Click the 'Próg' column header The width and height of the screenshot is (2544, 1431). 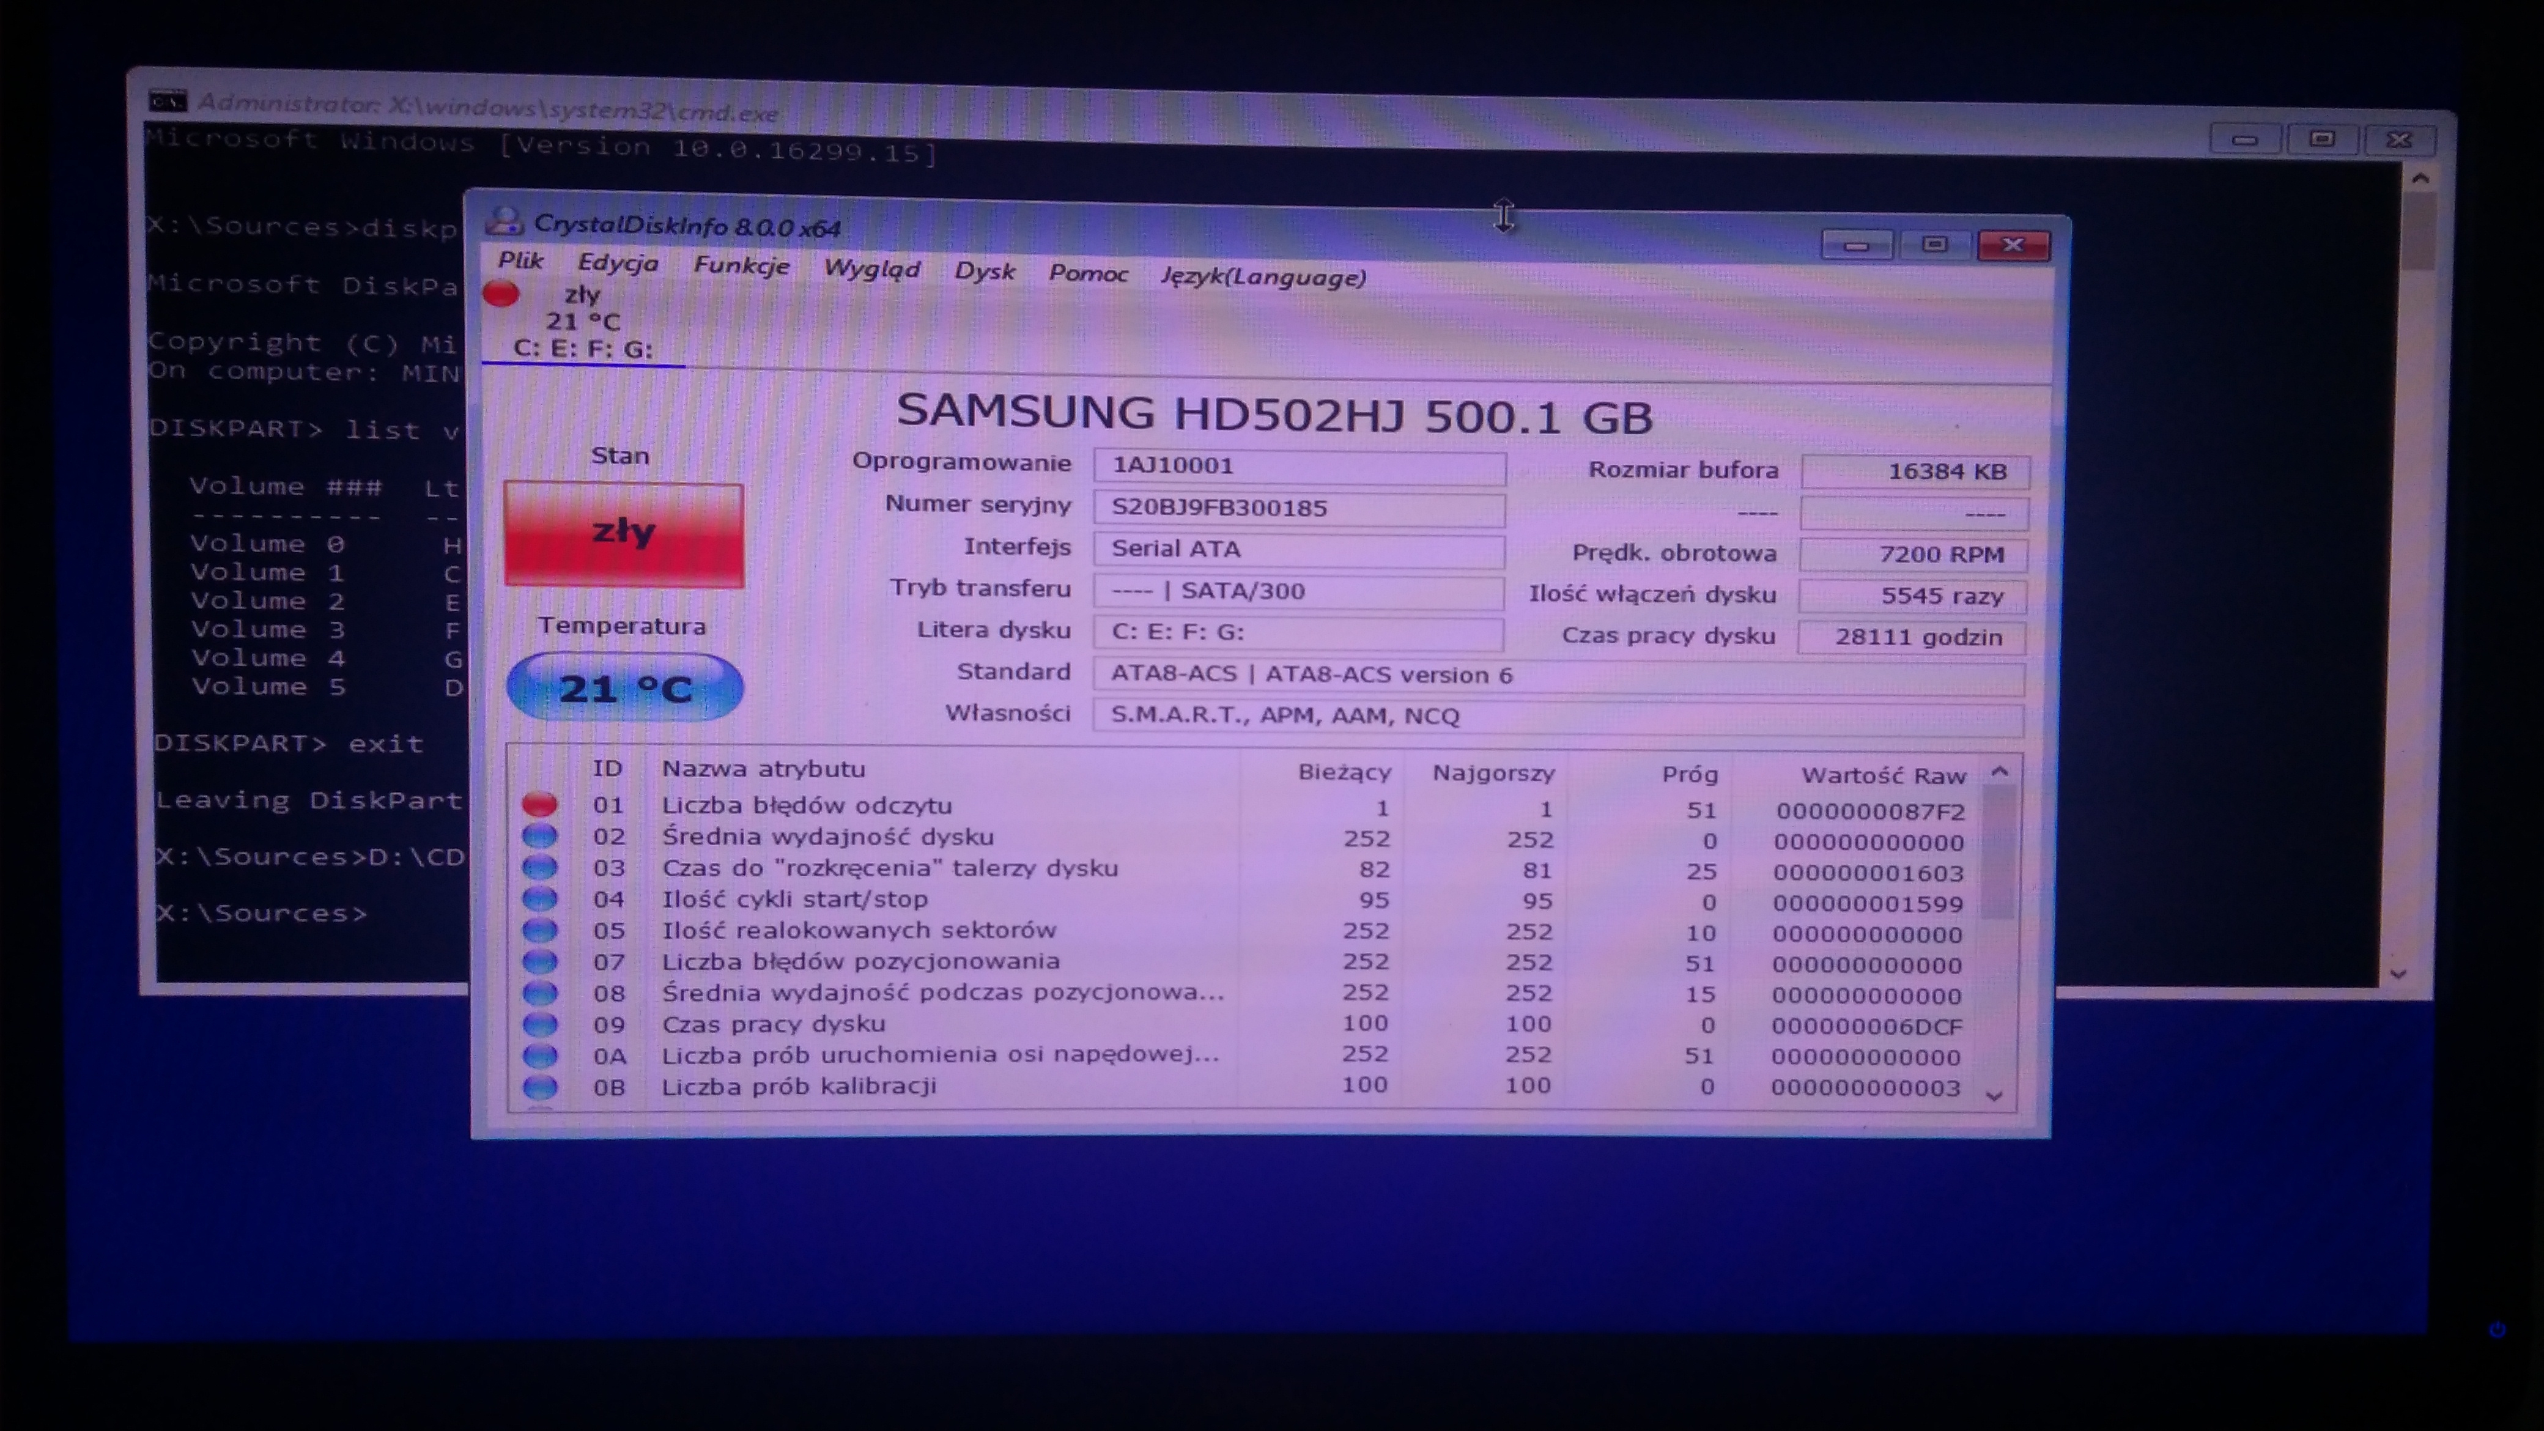[1690, 774]
